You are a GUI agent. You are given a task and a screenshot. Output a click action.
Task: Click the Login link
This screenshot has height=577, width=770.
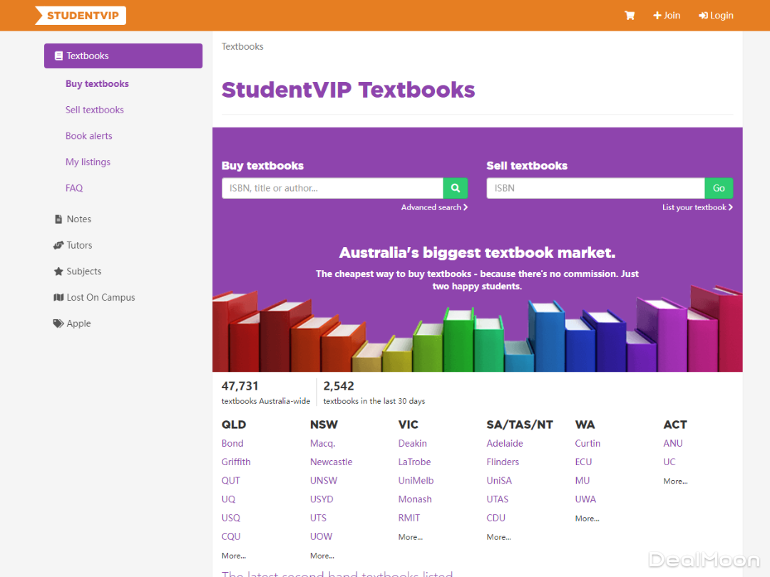(716, 15)
